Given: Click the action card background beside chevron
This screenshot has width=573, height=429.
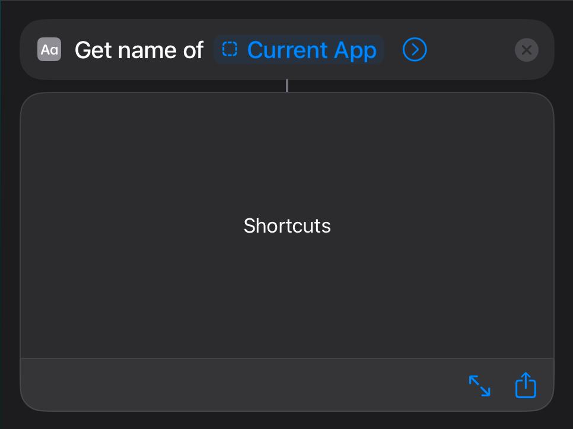Looking at the screenshot, I should 471,50.
